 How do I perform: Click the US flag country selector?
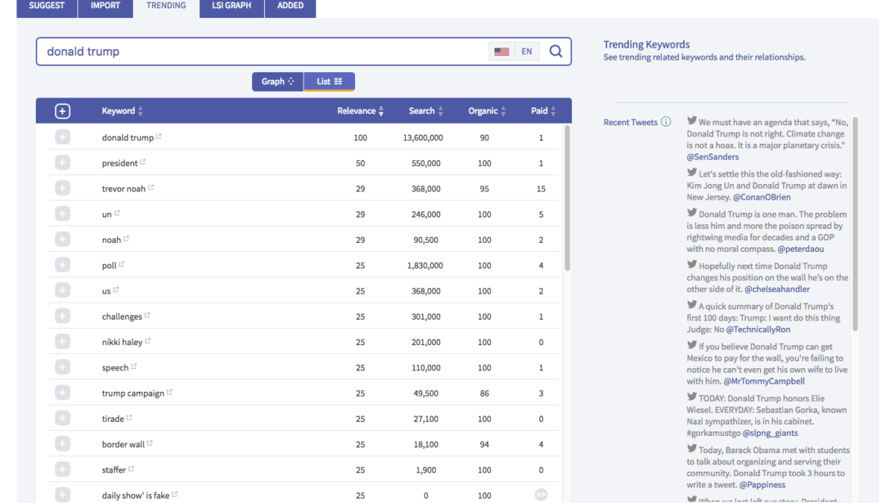pyautogui.click(x=502, y=51)
